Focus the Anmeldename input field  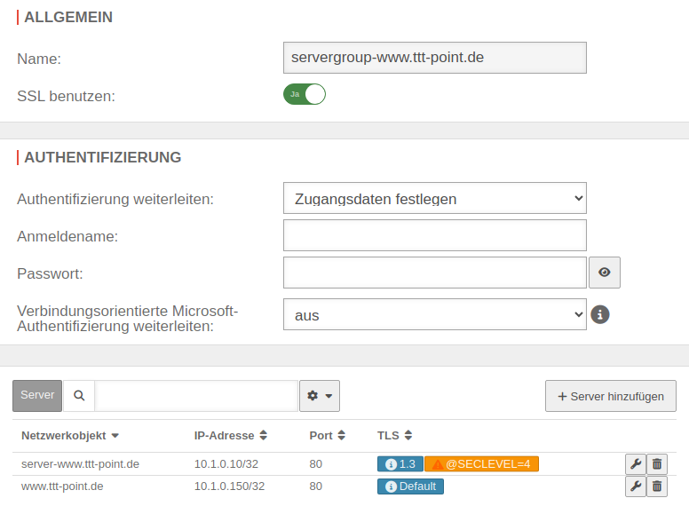click(435, 235)
